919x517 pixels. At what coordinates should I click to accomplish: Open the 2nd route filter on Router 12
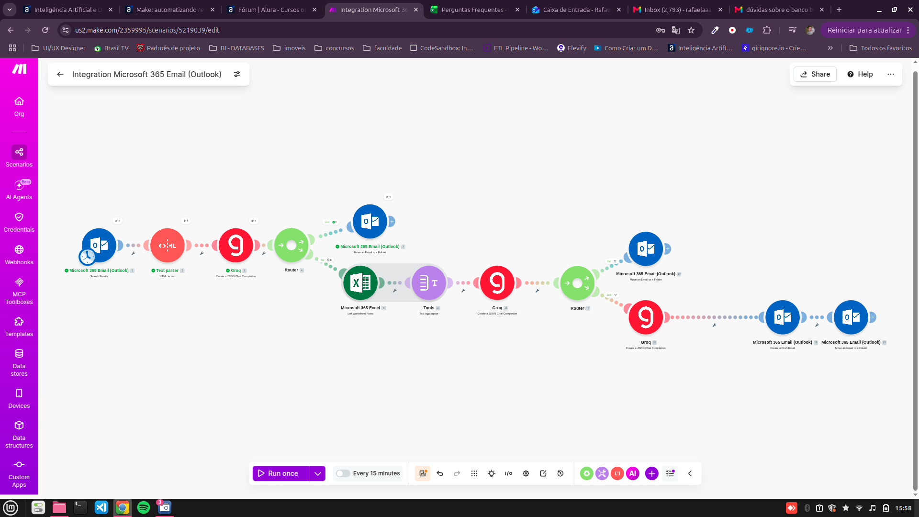[612, 295]
